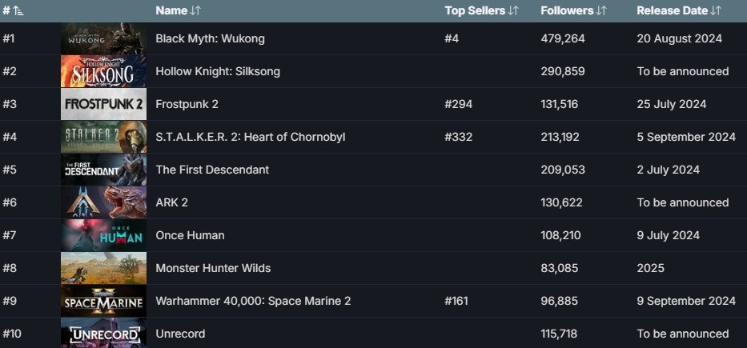
Task: Click the Once Human thumbnail
Action: click(103, 235)
